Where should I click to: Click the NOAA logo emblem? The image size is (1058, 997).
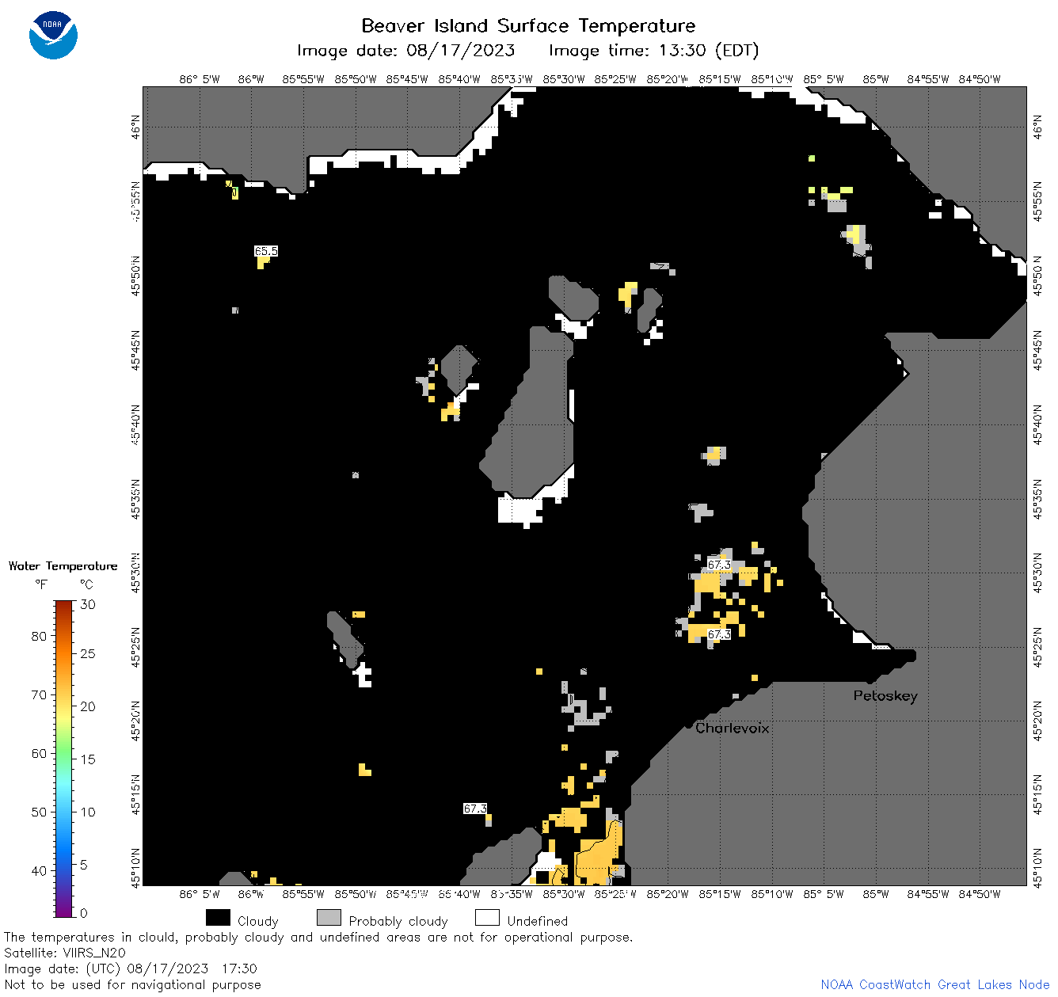(x=53, y=36)
